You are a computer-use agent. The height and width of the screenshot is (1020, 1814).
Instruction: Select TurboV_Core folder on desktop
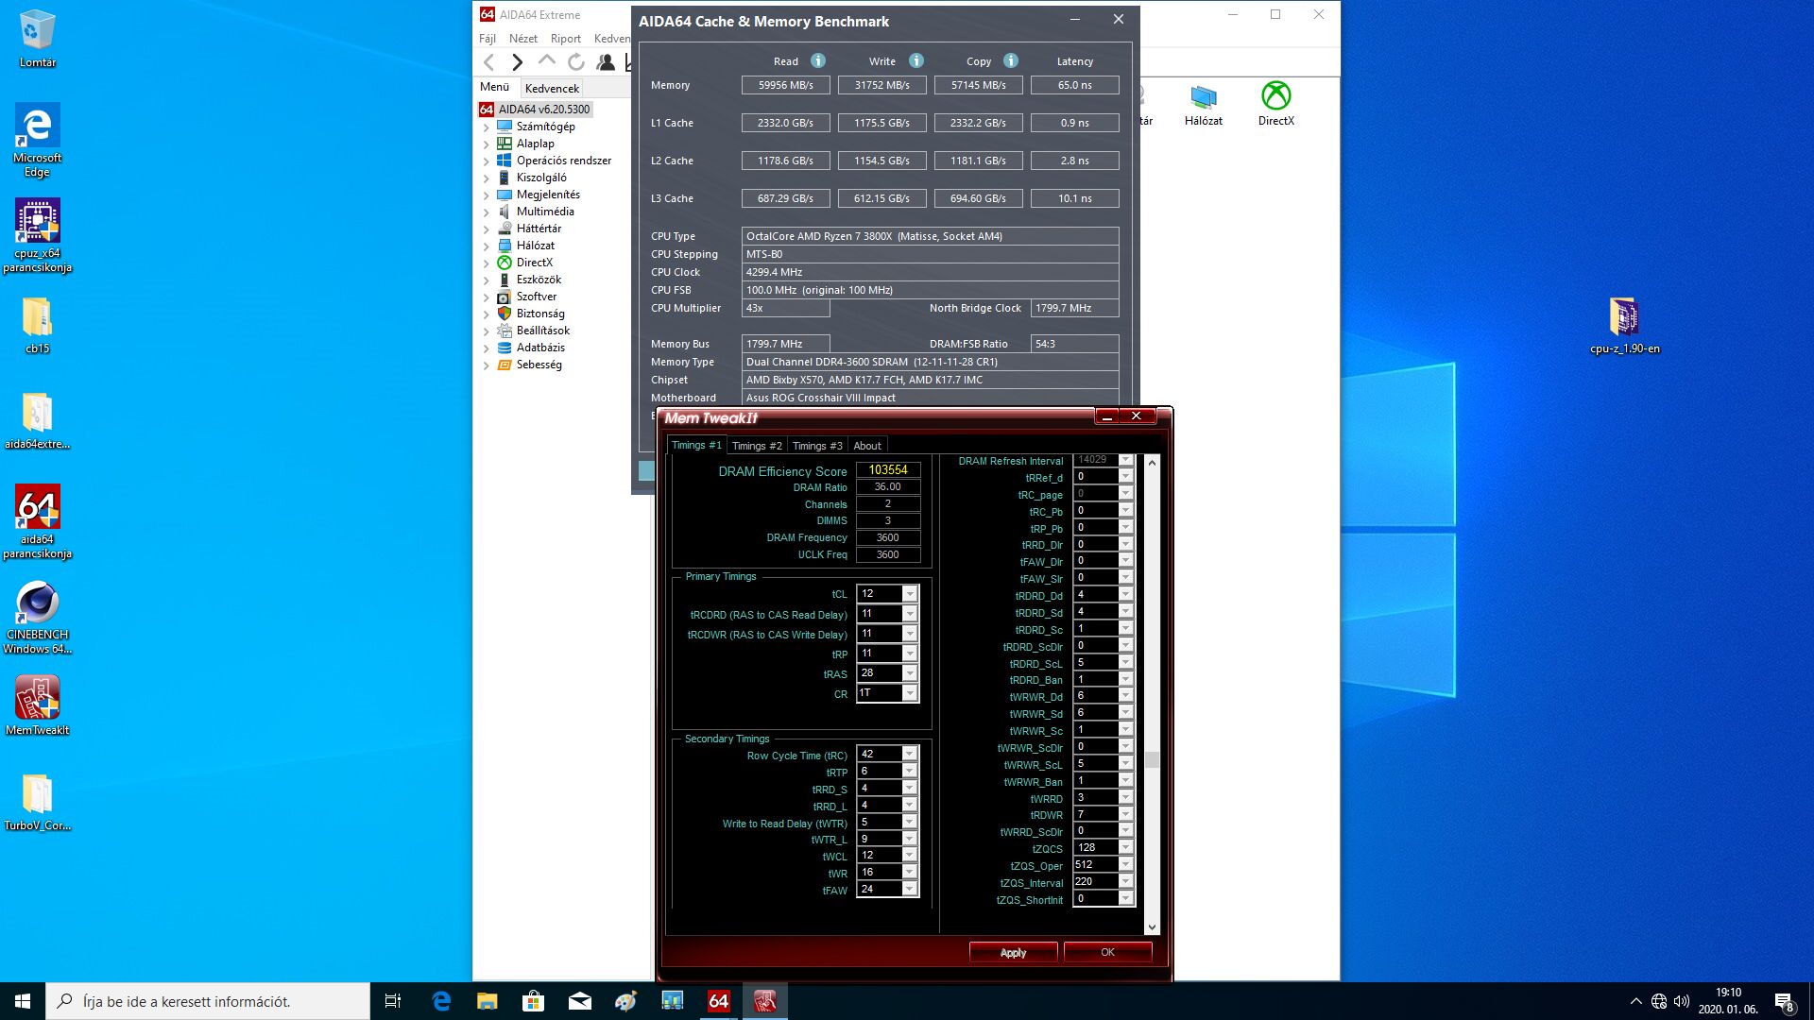(x=38, y=804)
